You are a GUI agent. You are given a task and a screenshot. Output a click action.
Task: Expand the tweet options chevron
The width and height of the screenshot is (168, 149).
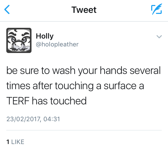159,37
